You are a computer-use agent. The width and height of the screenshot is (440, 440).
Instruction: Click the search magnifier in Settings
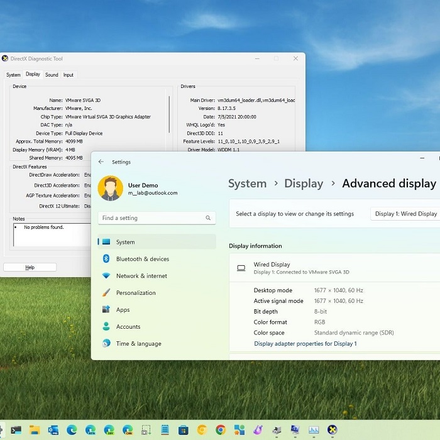point(208,218)
